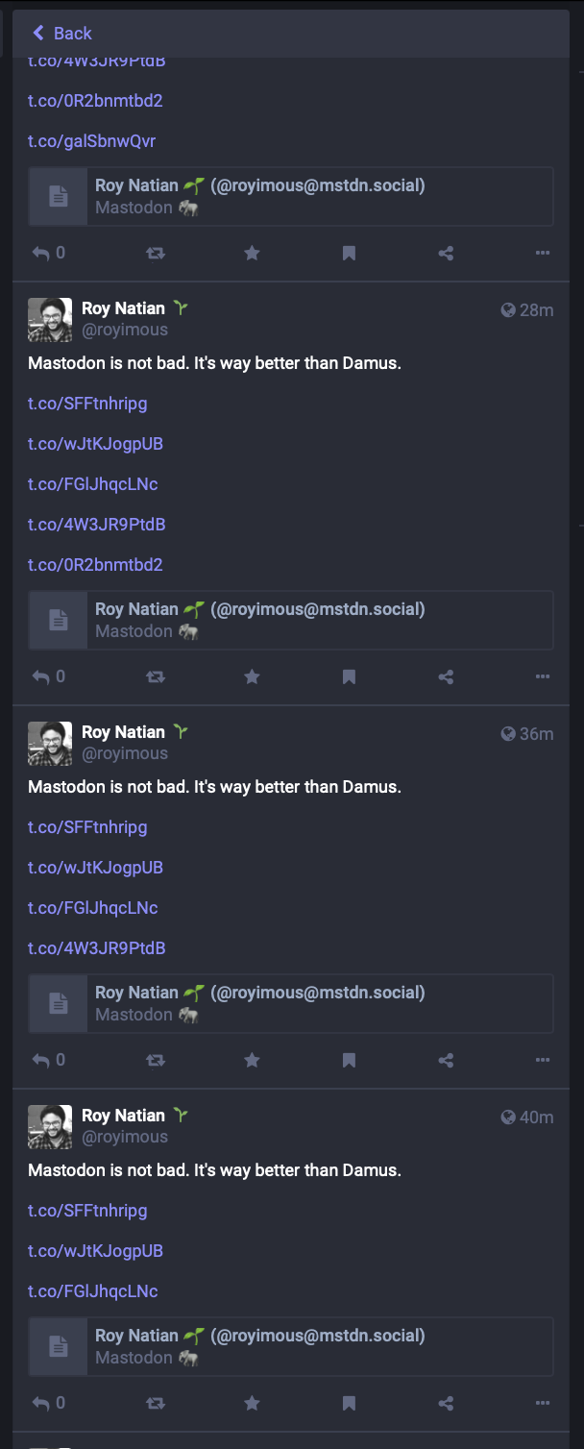The width and height of the screenshot is (584, 1449).
Task: Bookmark the 36m post
Action: 349,1061
